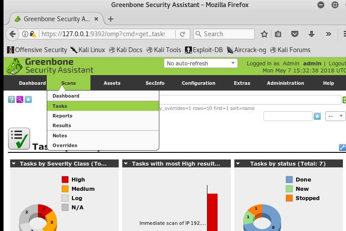Open the Aircrack-ng bookmark
Screen dimensions: 346x231
[x=246, y=50]
